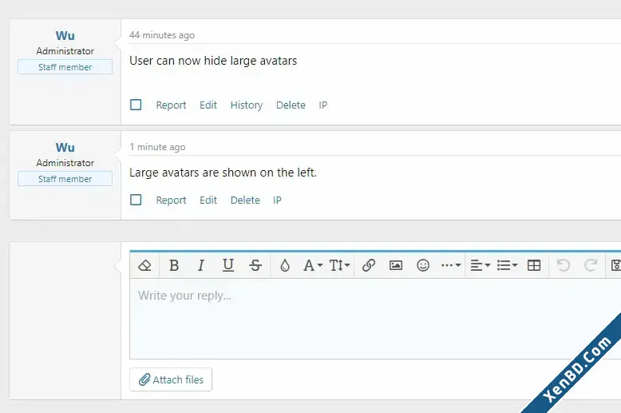Report the 'hide large avatars' post
The image size is (621, 413).
(171, 105)
